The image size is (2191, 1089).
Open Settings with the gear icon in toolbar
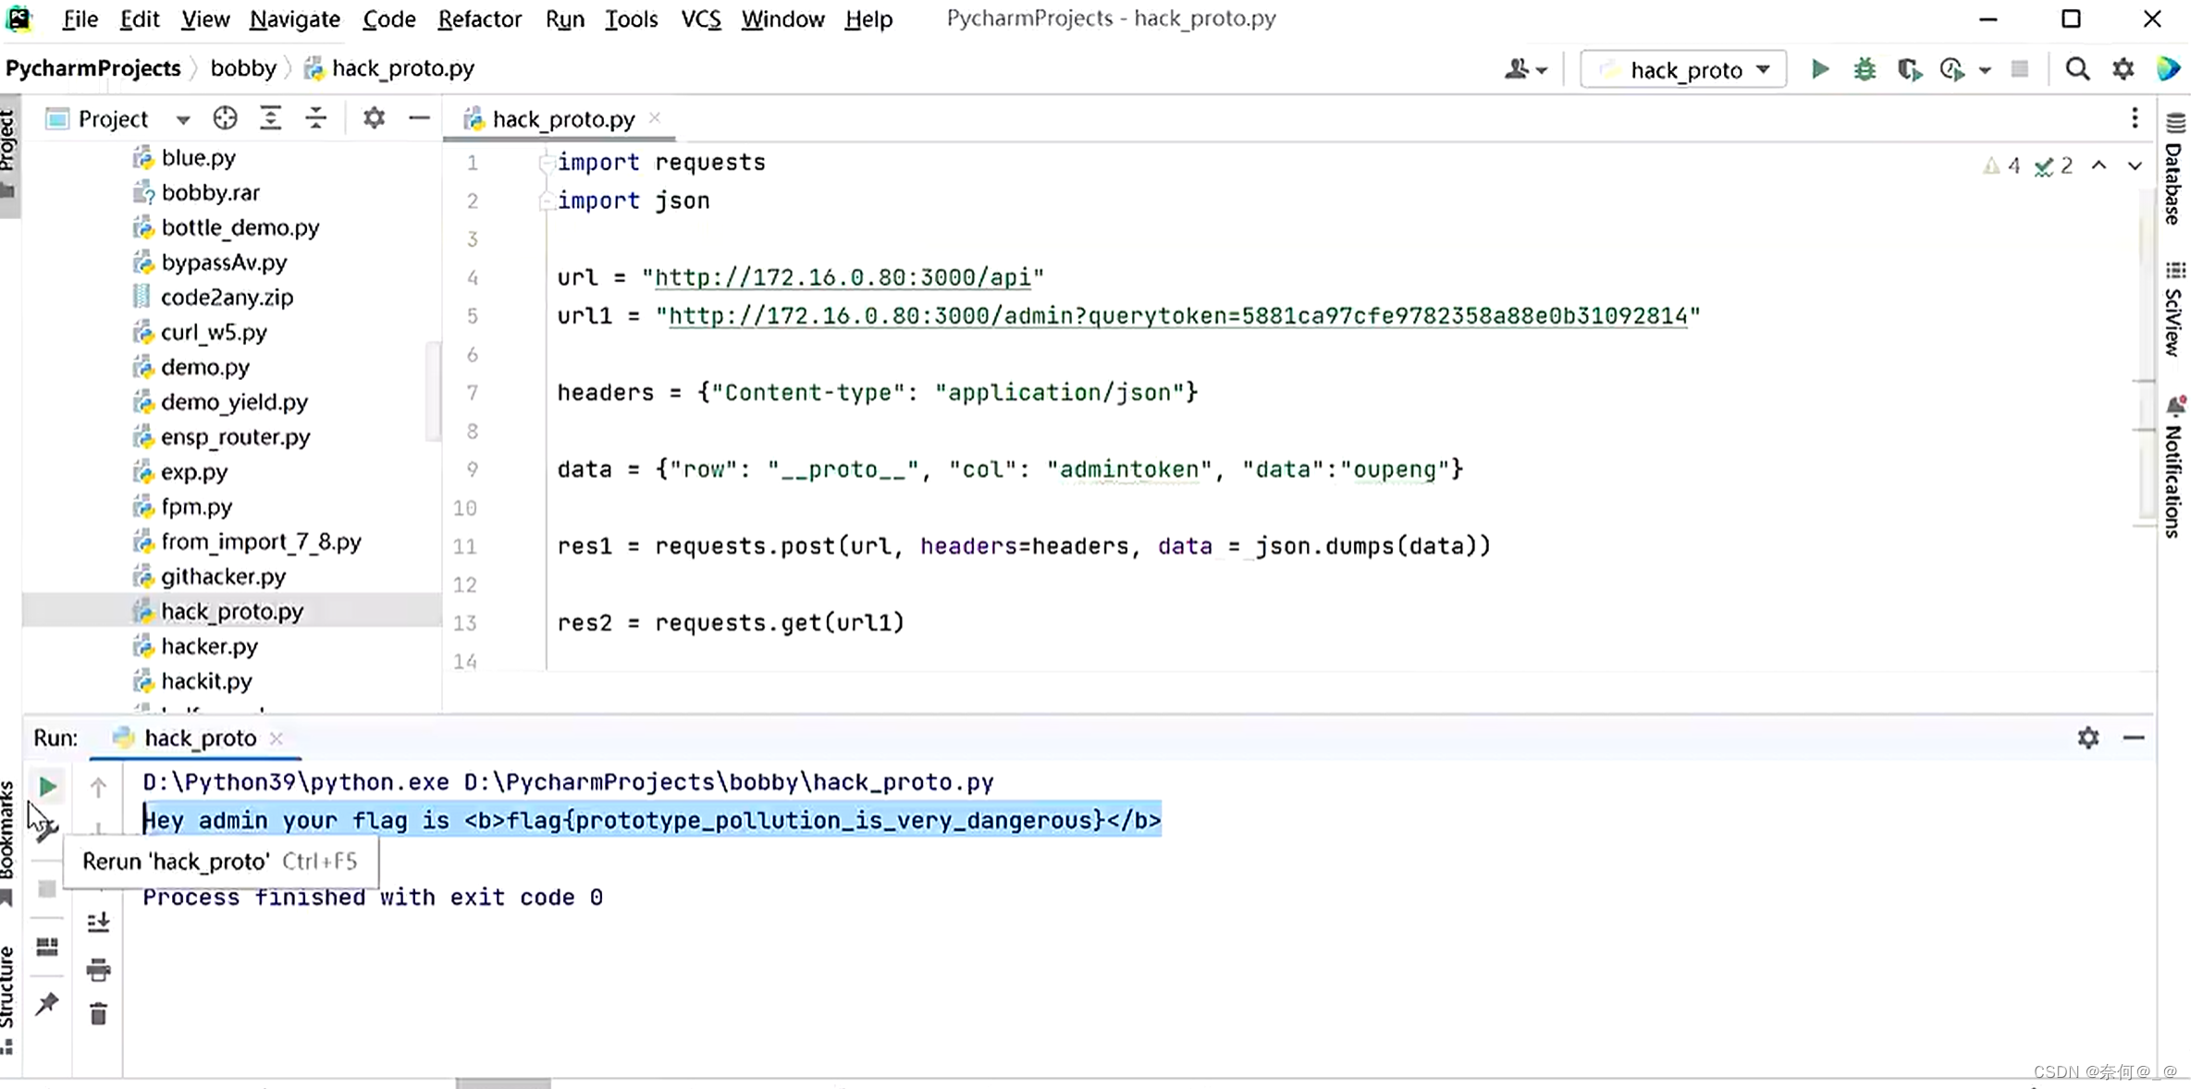tap(2123, 68)
